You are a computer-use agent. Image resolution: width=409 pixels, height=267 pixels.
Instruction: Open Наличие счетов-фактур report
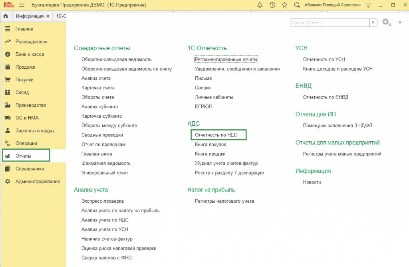[107, 239]
